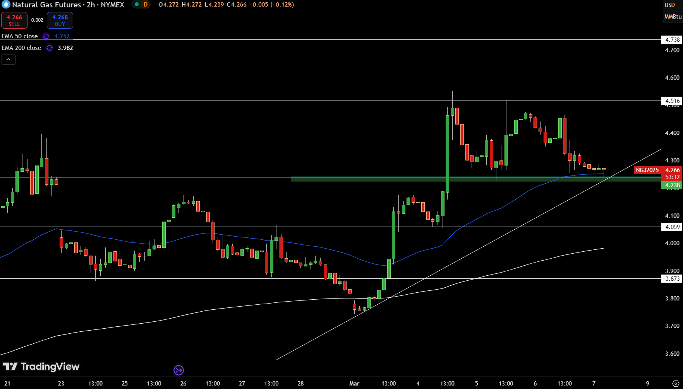
Task: Click the 4.059 price level label
Action: click(672, 227)
